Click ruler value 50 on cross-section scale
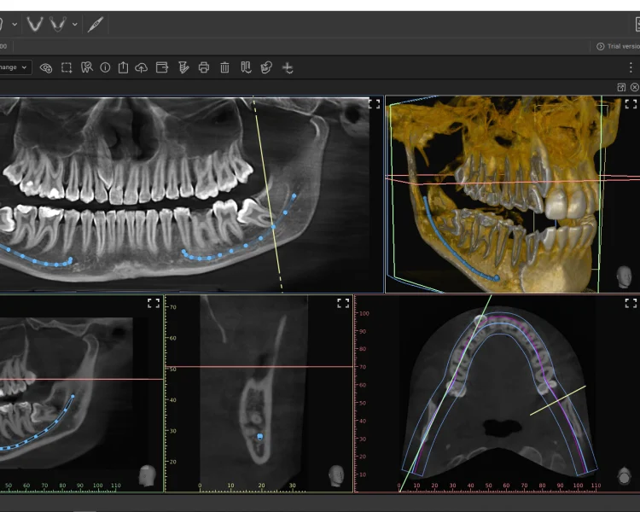 pos(172,369)
